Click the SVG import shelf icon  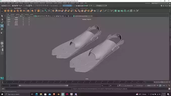[x=38, y=11]
